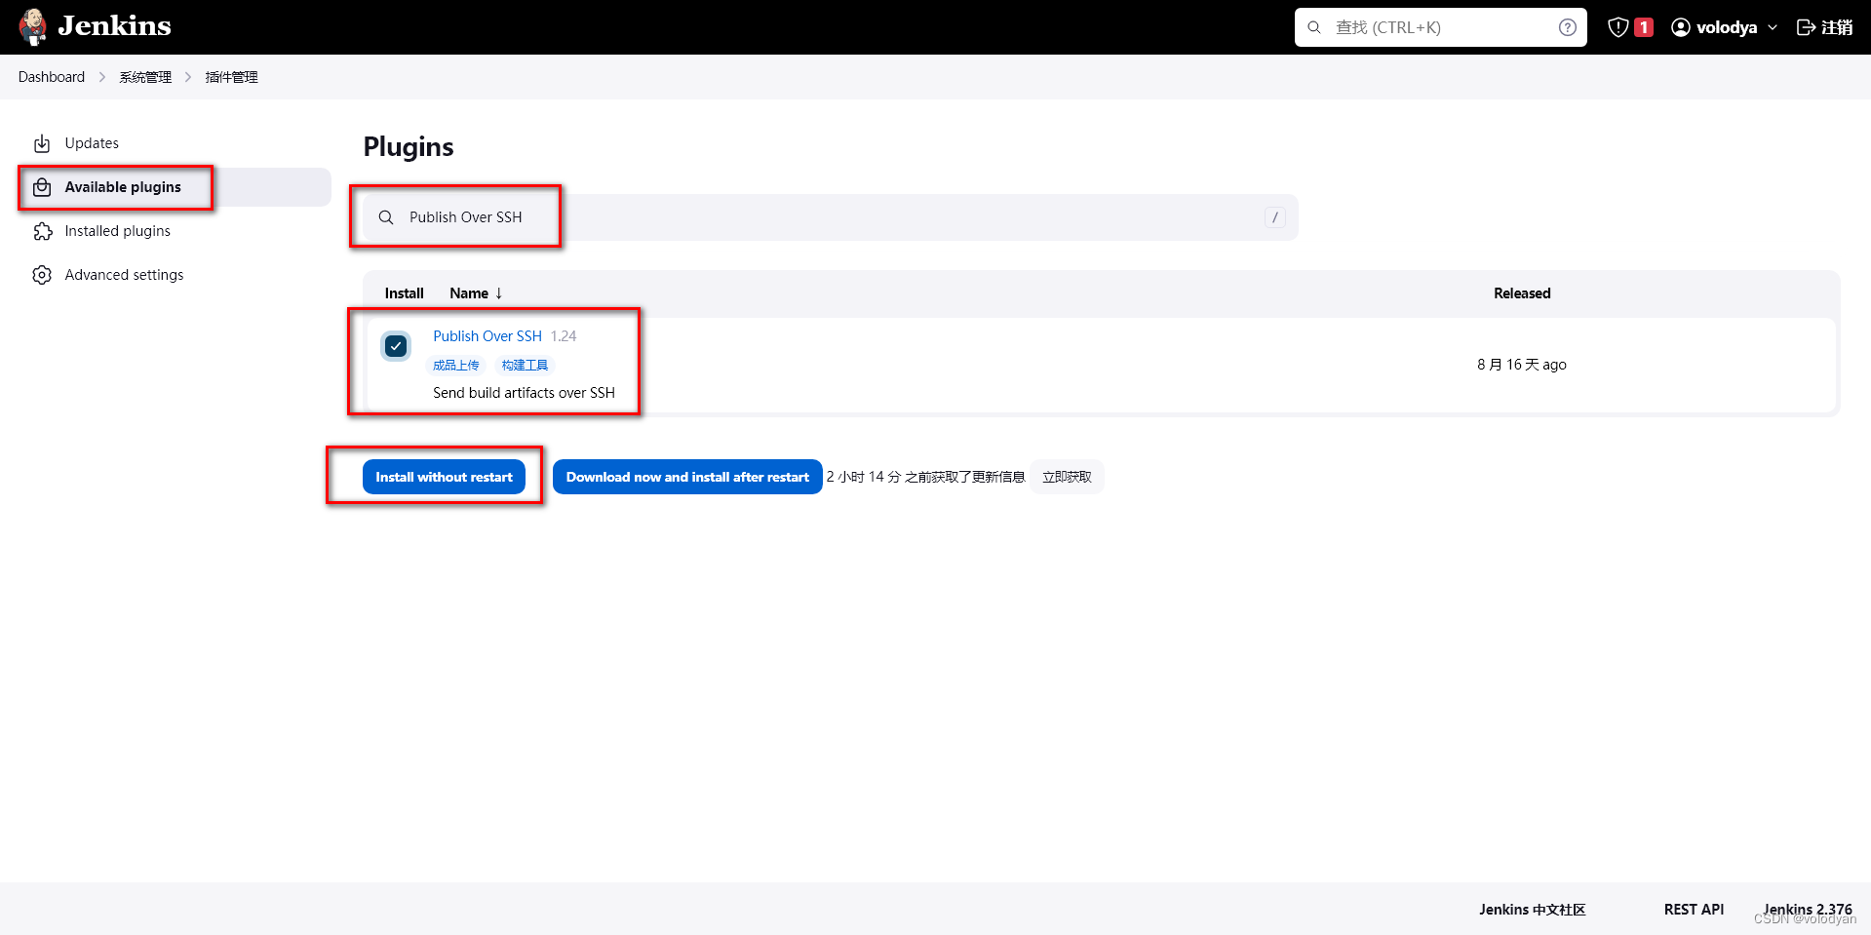Click the Plugins page heading
This screenshot has height=935, width=1871.
409,147
